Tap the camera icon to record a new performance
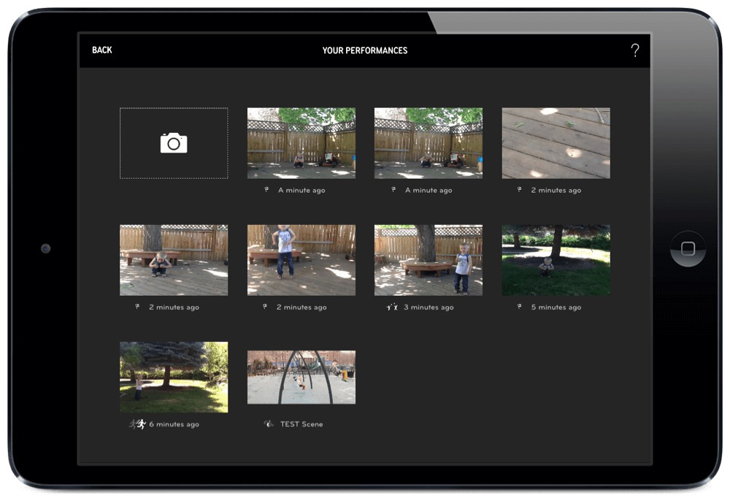The width and height of the screenshot is (730, 501). click(x=174, y=143)
